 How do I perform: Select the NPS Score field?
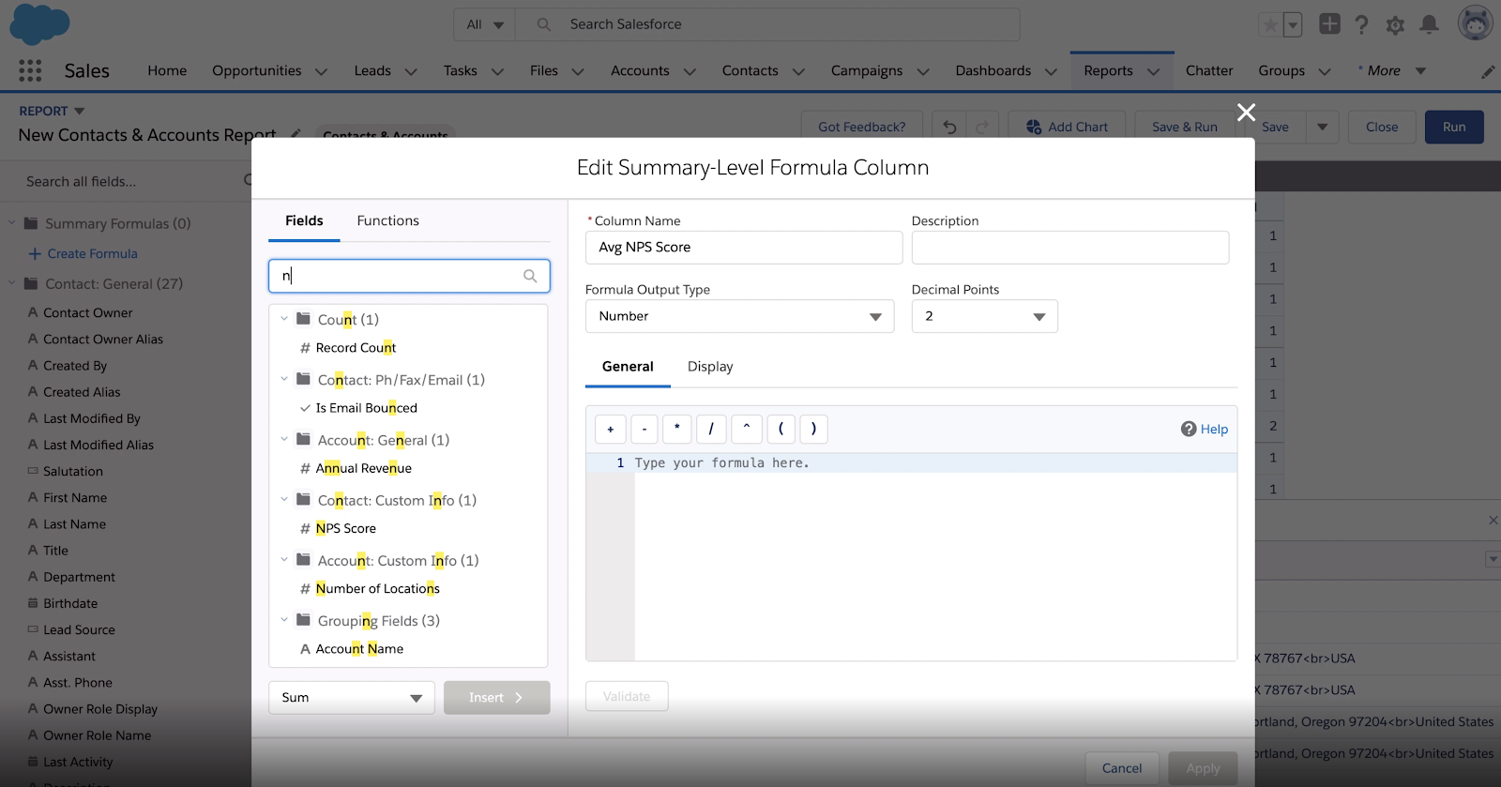click(x=345, y=528)
